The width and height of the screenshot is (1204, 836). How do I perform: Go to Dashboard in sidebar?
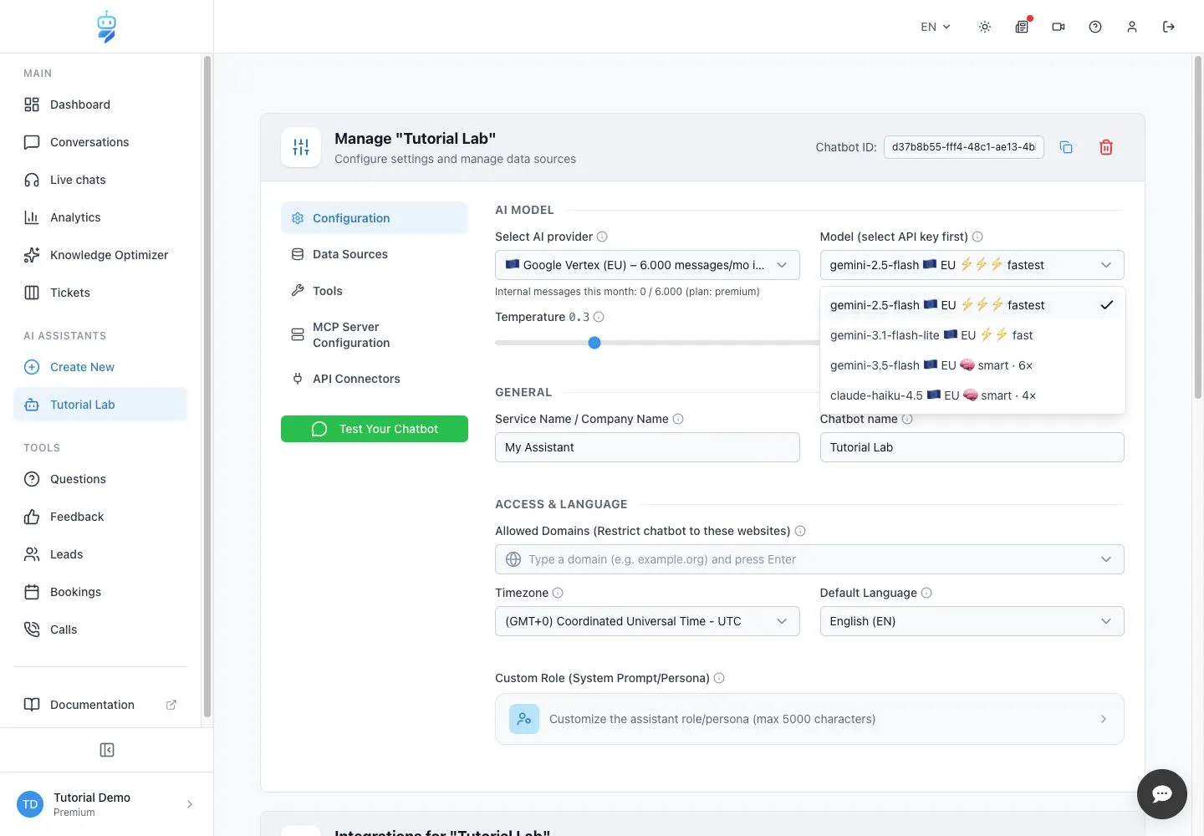tap(100, 104)
